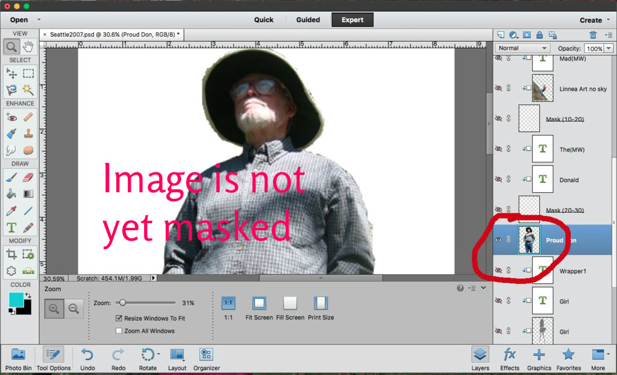Show the Linnea Art no sky layer
Screen dimensions: 617x375
tap(498, 88)
